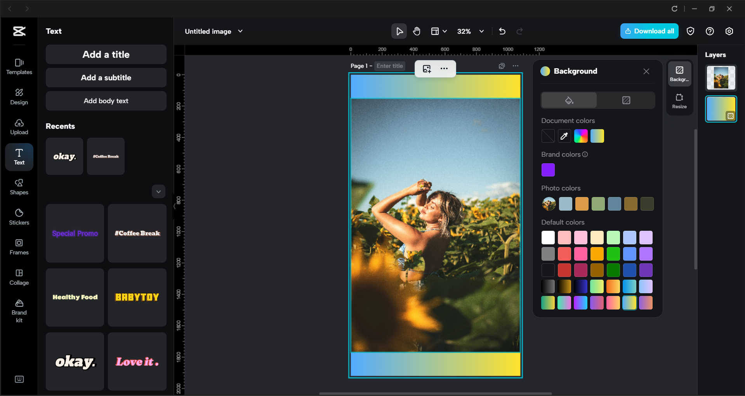Click Add a title button
Viewport: 745px width, 396px height.
pyautogui.click(x=106, y=54)
